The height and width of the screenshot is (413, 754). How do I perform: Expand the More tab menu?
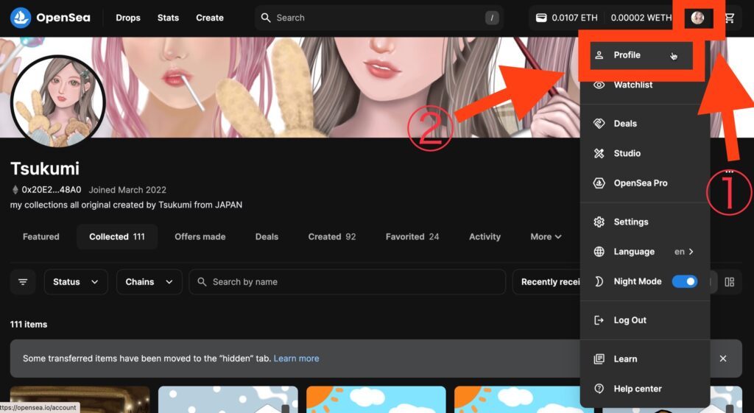click(546, 236)
